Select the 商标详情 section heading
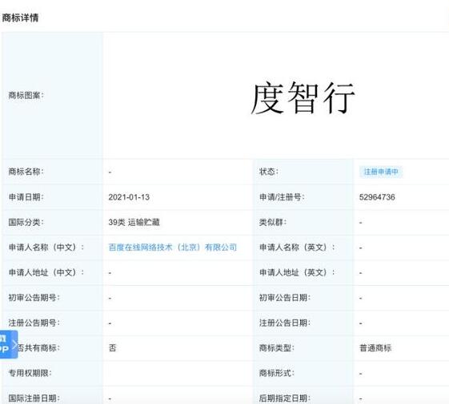The height and width of the screenshot is (404, 449). (20, 18)
